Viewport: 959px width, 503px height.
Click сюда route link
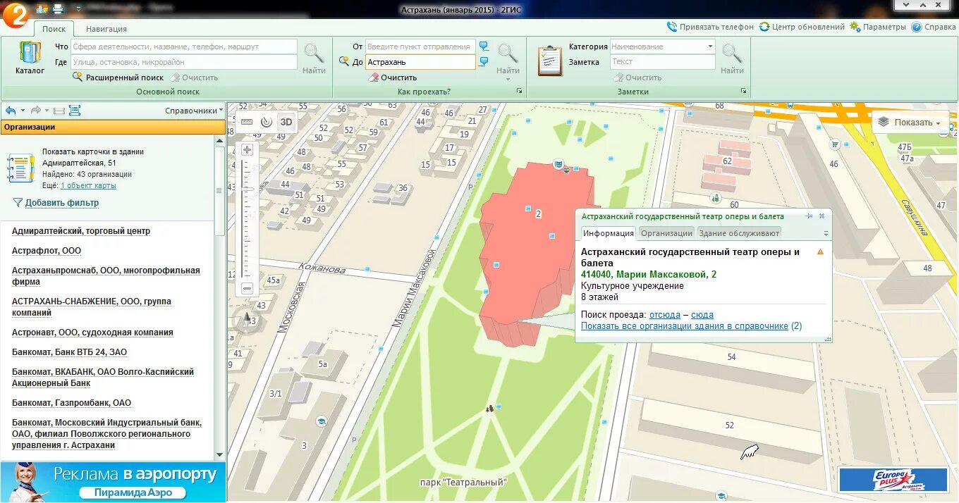coord(702,315)
